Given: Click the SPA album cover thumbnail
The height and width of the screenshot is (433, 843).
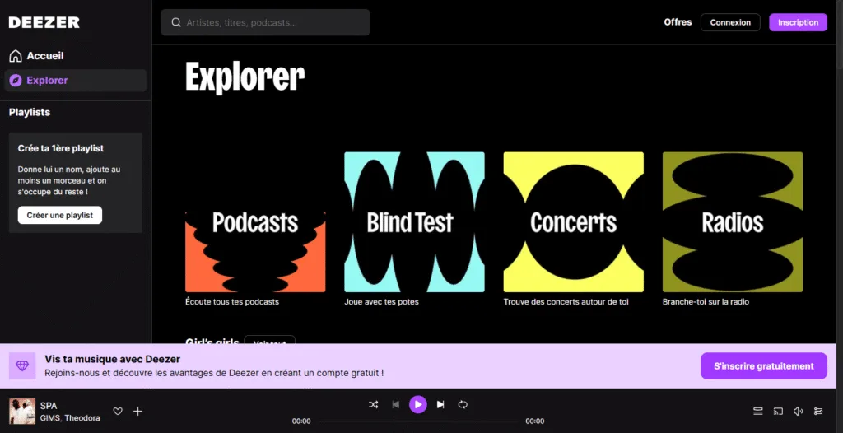Looking at the screenshot, I should coord(22,412).
